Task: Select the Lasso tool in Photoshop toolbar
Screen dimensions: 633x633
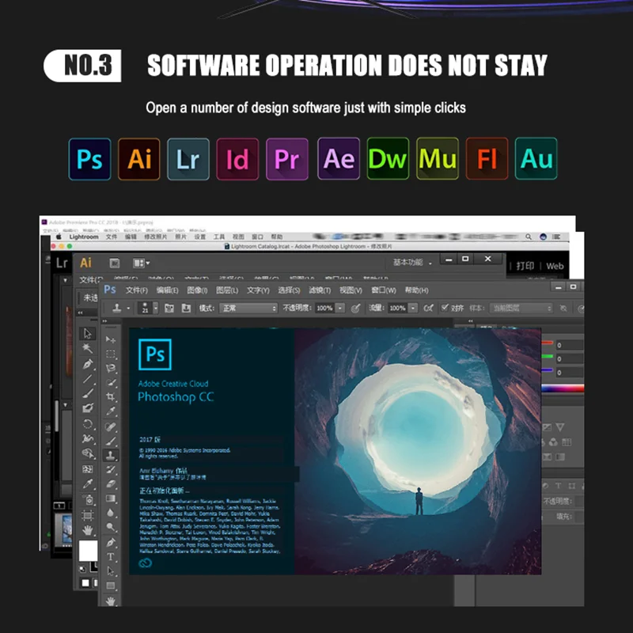Action: (x=111, y=368)
